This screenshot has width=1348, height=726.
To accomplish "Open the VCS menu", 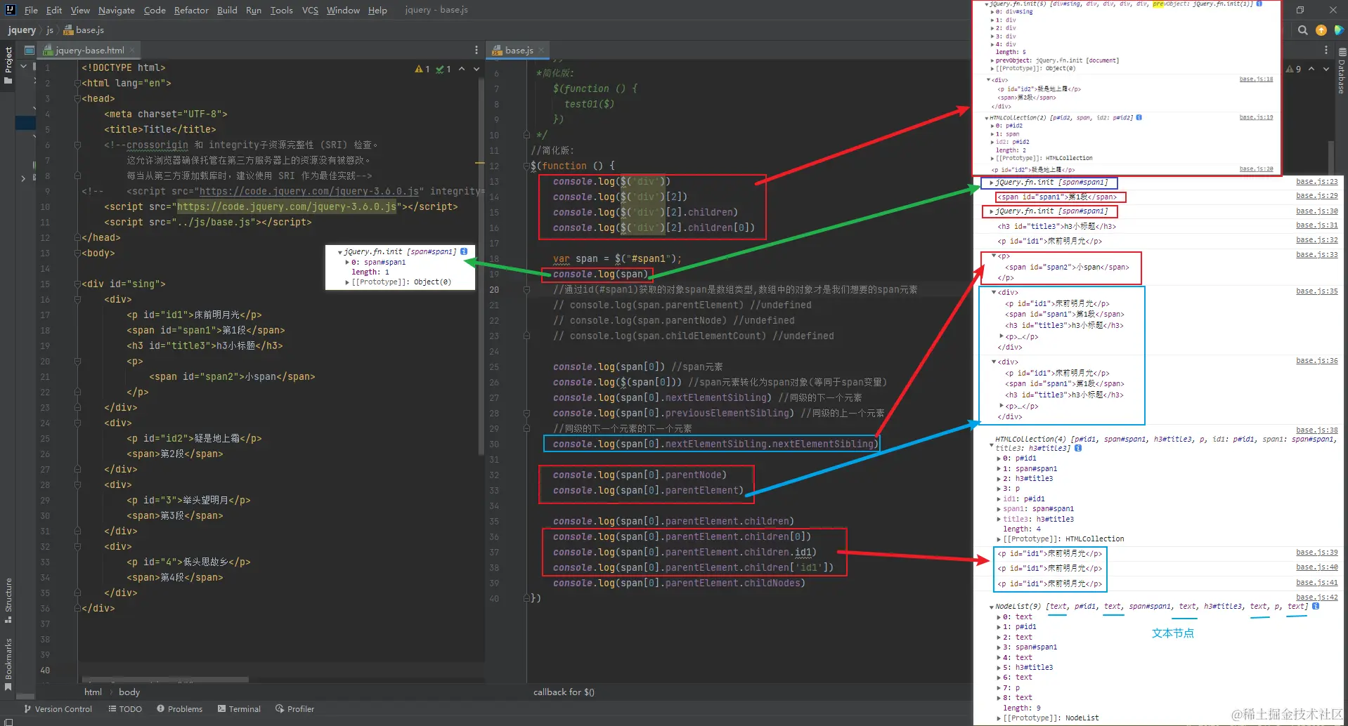I will click(x=310, y=10).
